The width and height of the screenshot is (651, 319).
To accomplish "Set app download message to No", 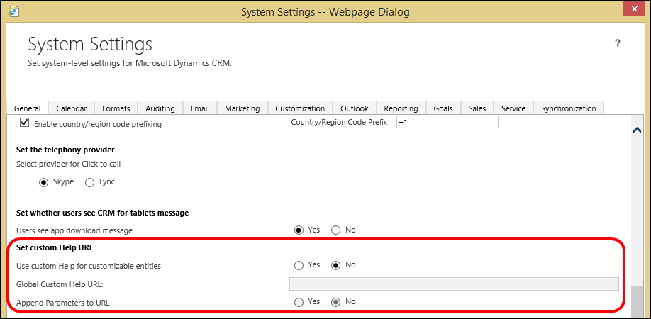I will click(336, 230).
